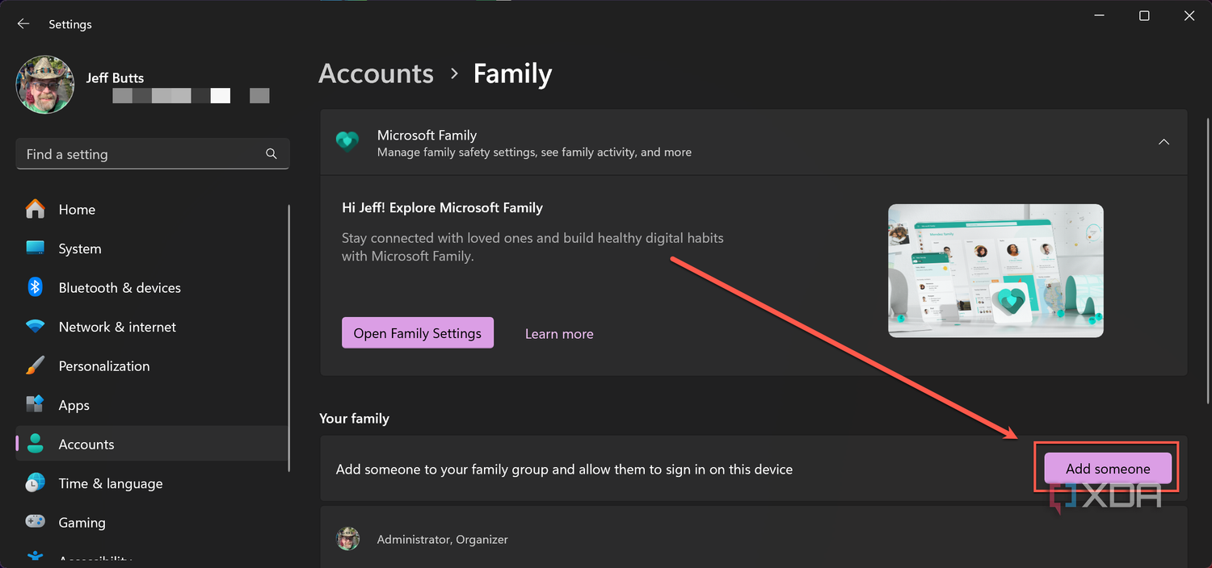Screen dimensions: 1212x568
Task: Open Personalization settings
Action: [x=153, y=366]
